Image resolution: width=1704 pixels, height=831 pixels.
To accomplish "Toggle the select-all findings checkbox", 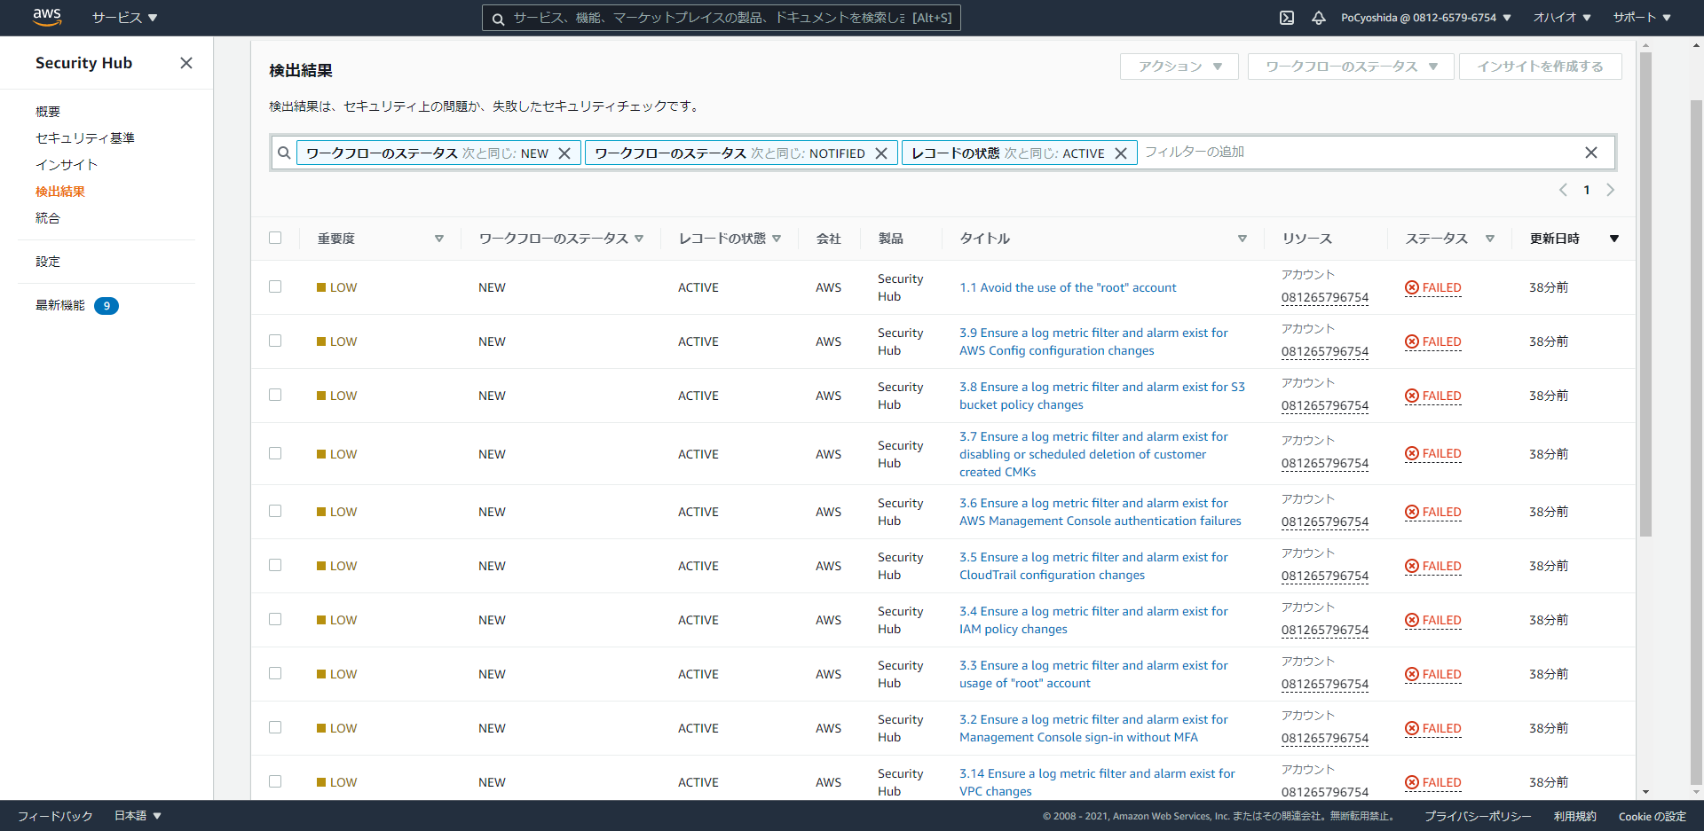I will click(275, 238).
